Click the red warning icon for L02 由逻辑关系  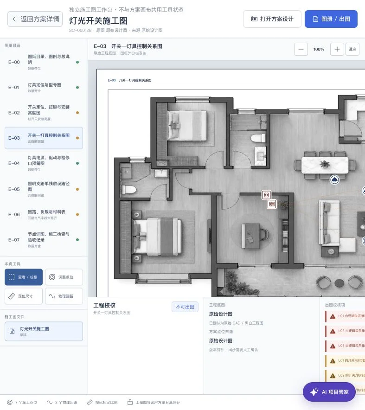tap(333, 331)
